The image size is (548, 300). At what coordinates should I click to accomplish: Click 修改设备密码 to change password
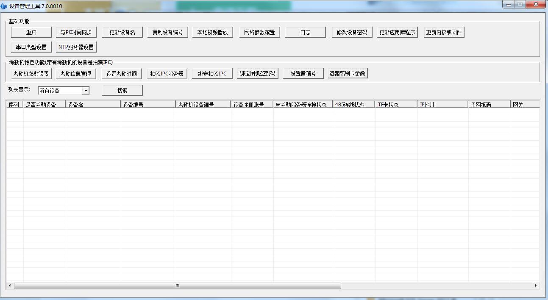pyautogui.click(x=352, y=32)
